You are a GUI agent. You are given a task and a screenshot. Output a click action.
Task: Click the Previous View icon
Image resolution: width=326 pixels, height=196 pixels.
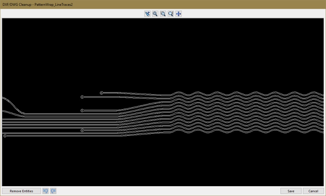tap(147, 14)
